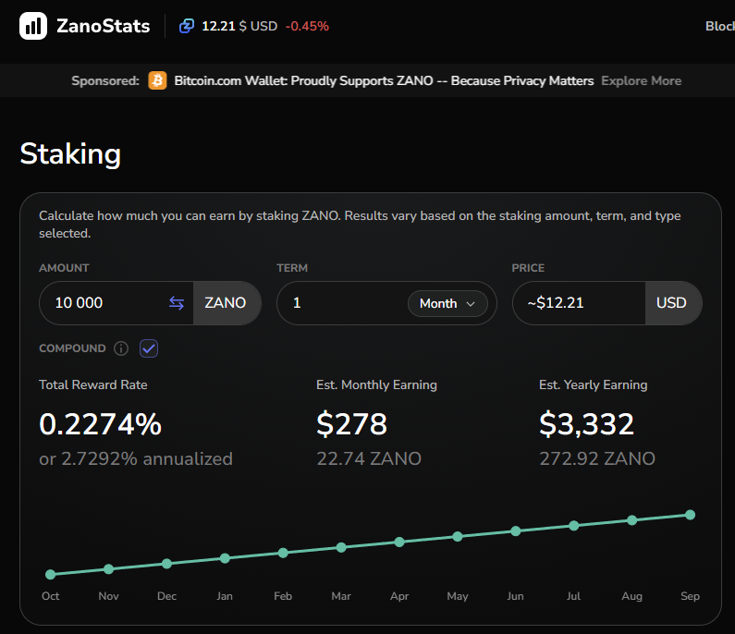Toggle the Compound checkbox
Image resolution: width=735 pixels, height=634 pixels.
[149, 348]
